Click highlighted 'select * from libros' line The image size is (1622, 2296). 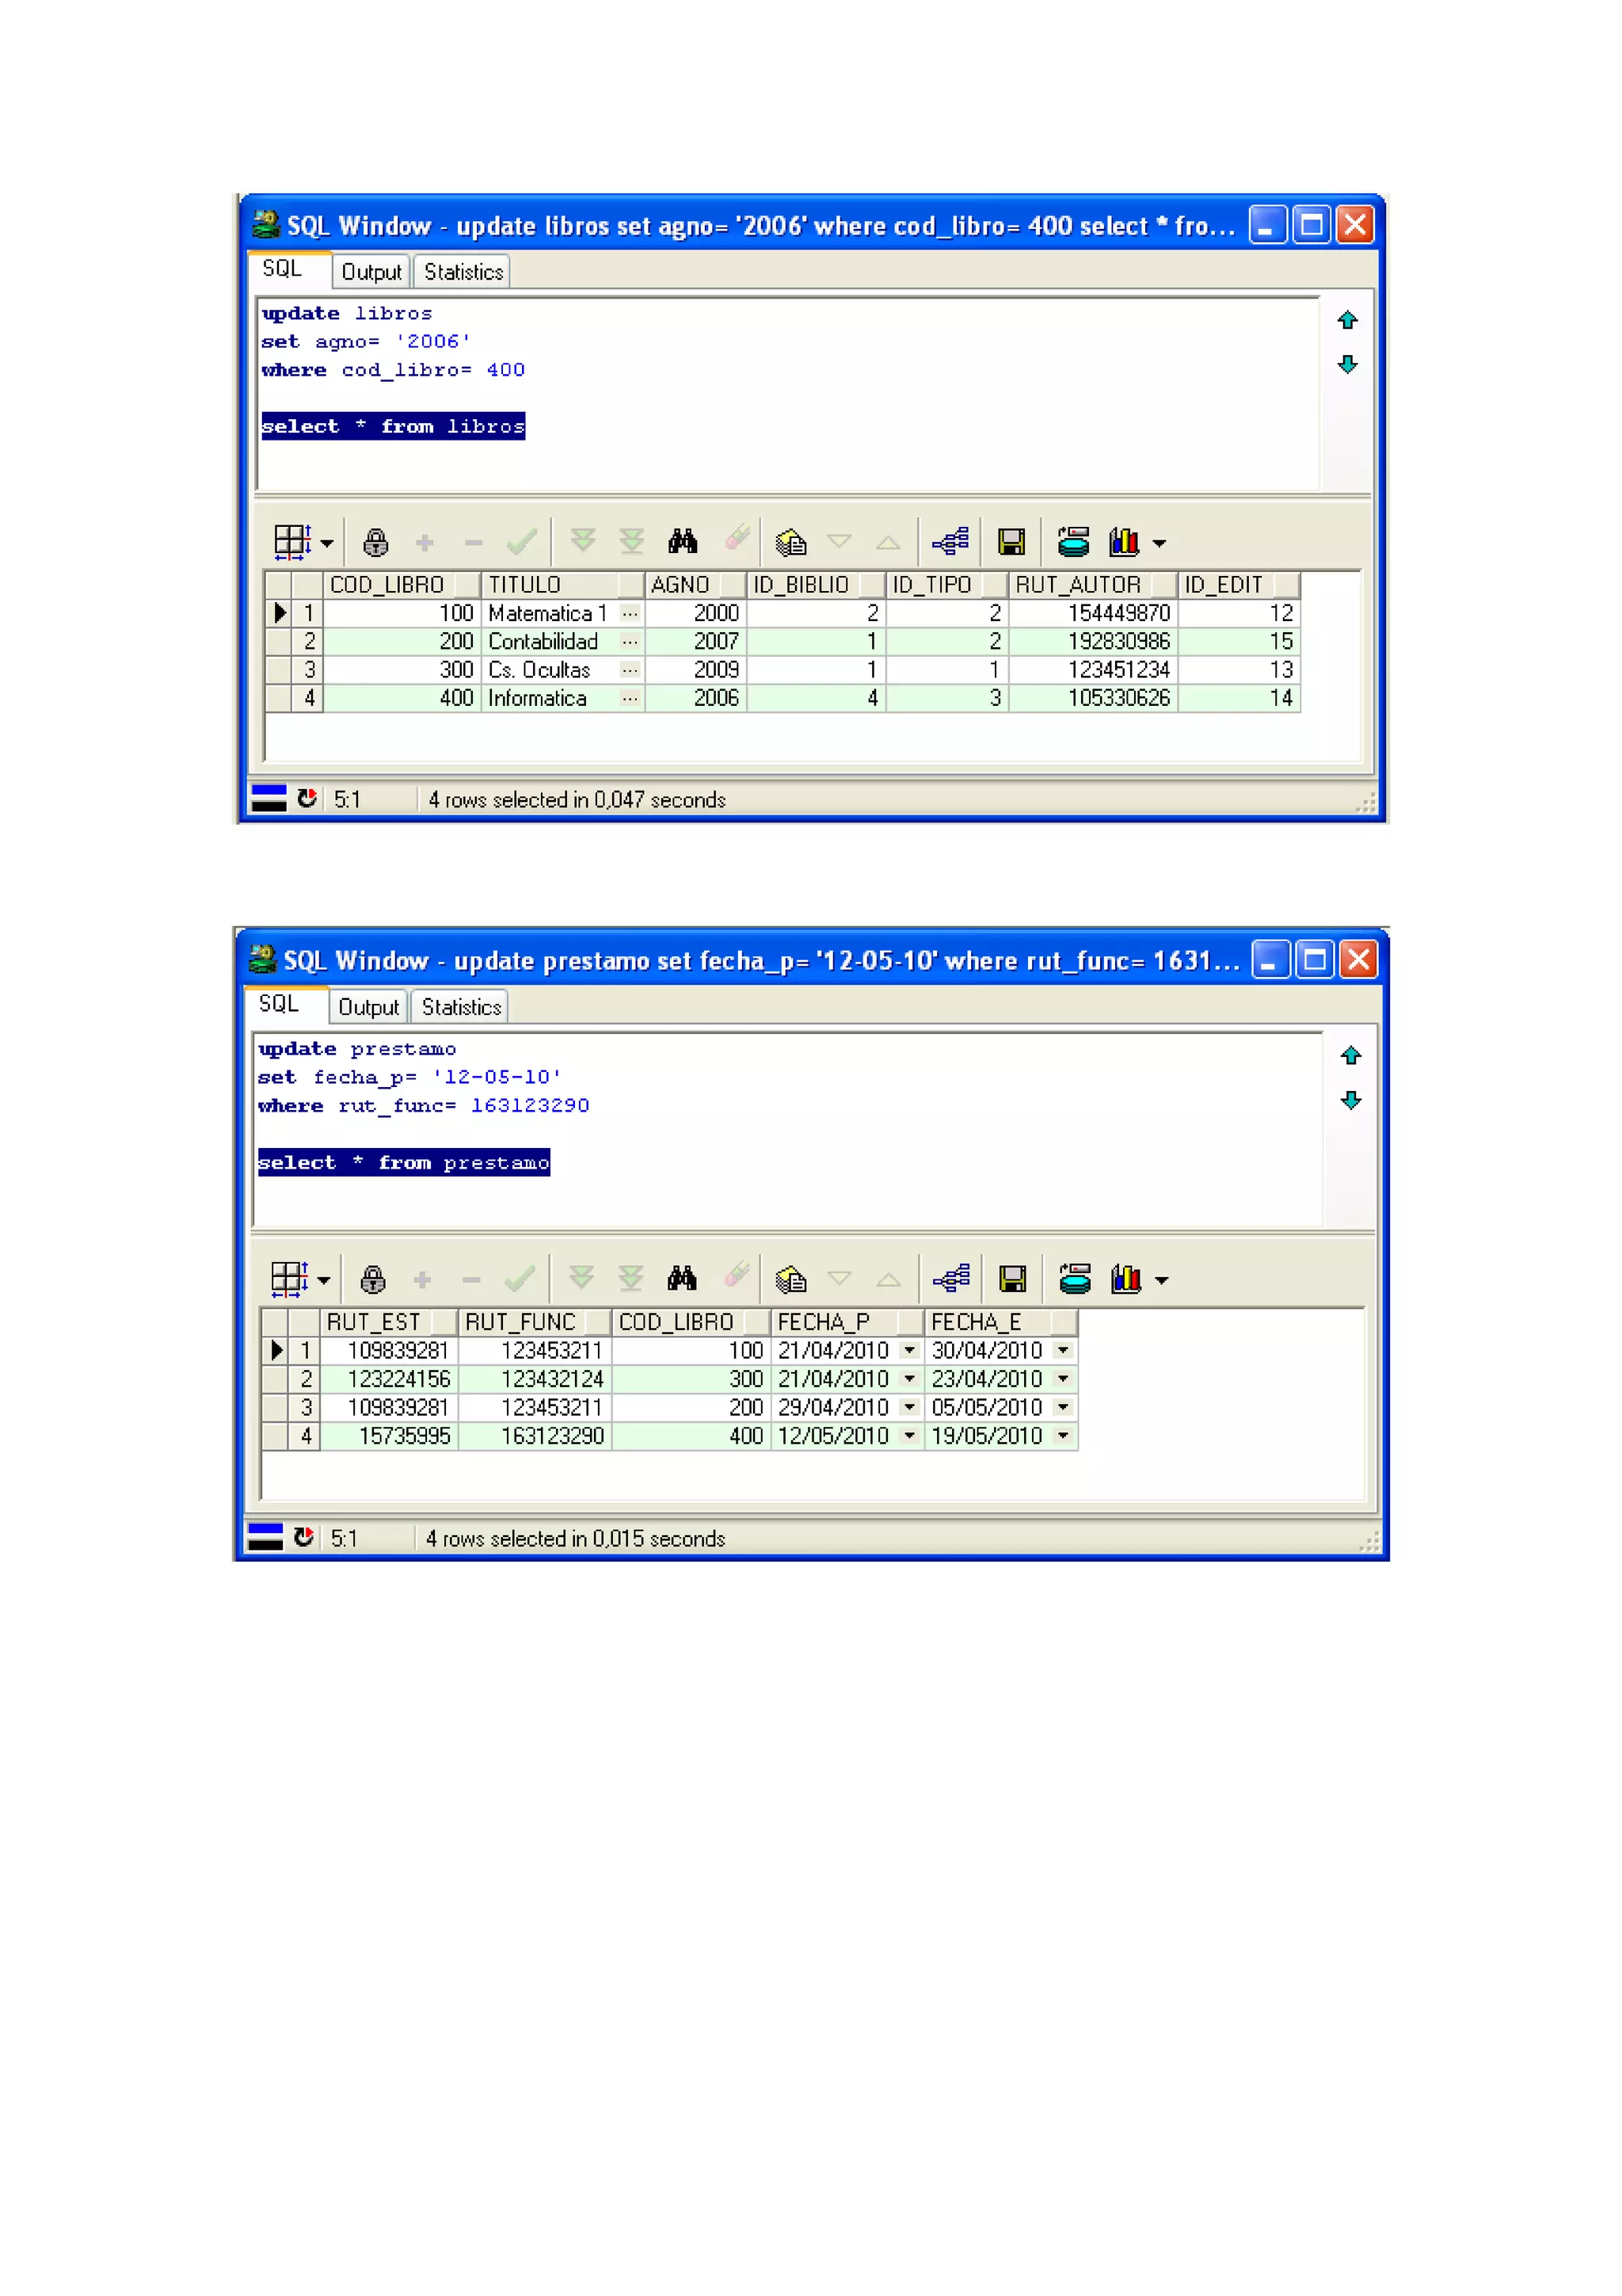coord(393,426)
